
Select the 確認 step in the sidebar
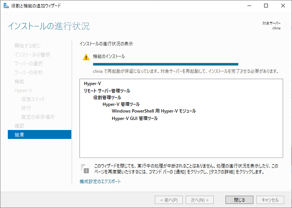pos(19,126)
